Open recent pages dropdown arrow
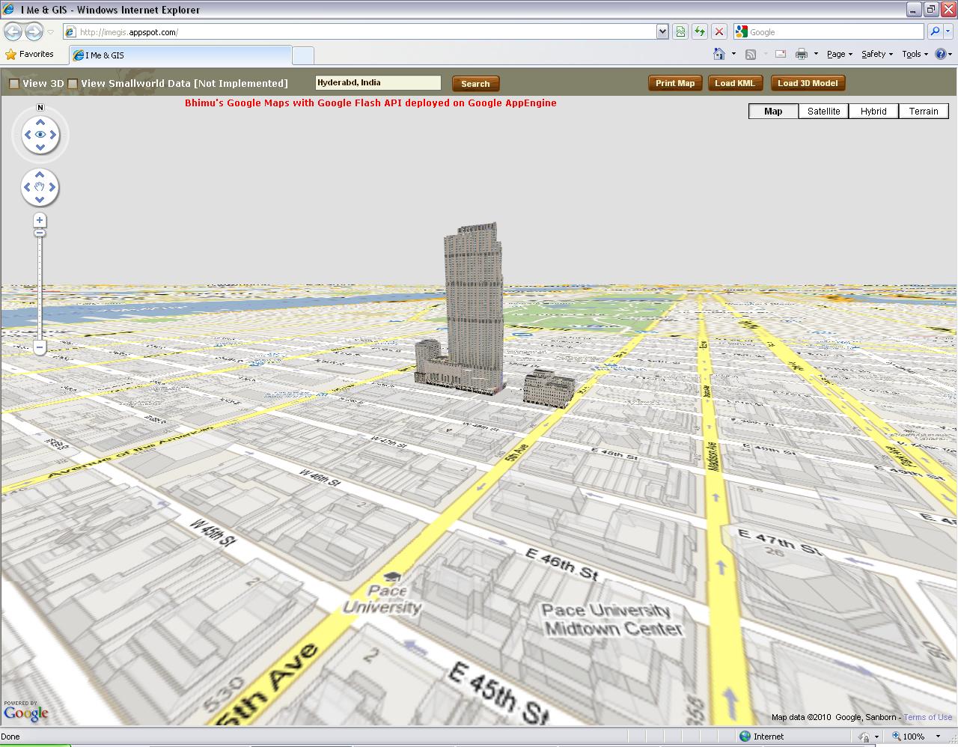The width and height of the screenshot is (958, 747). [50, 32]
